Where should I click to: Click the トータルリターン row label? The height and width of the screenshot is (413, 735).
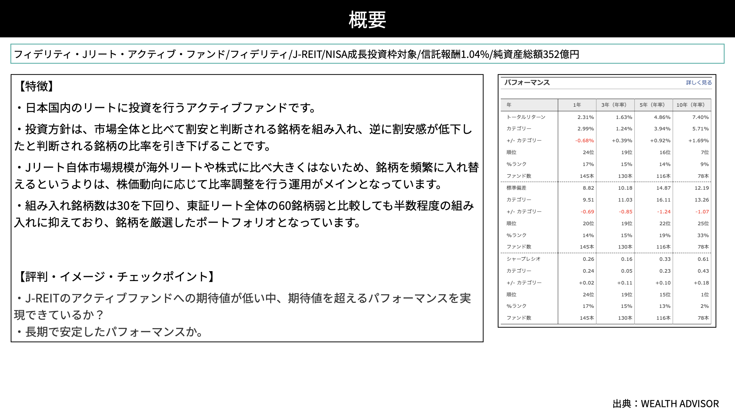pyautogui.click(x=526, y=117)
